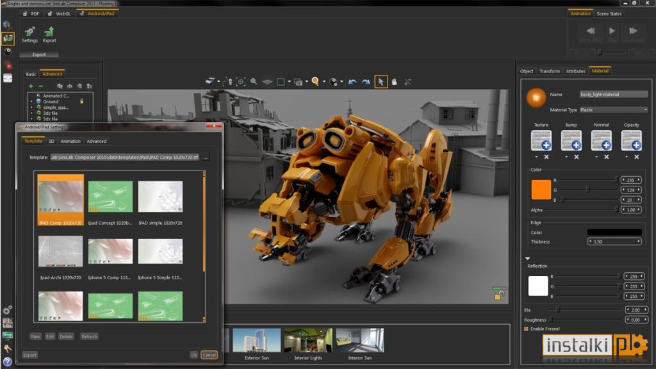Toggle the Enable Fresnel checkbox
This screenshot has height=369, width=656.
pos(526,329)
